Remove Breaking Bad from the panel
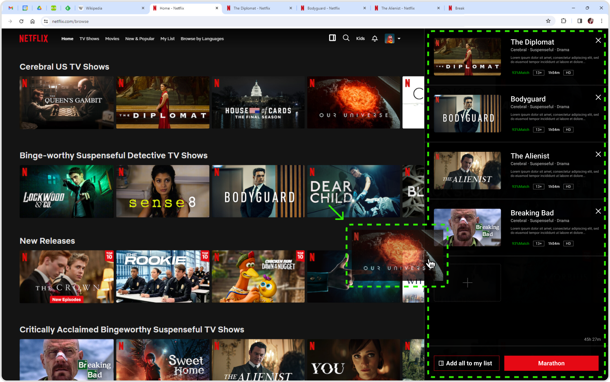 [598, 211]
